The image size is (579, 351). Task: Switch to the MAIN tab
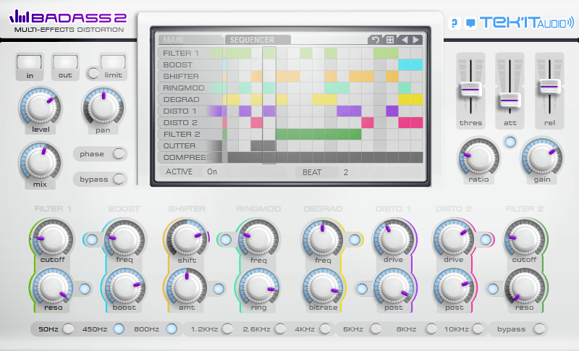[x=190, y=40]
